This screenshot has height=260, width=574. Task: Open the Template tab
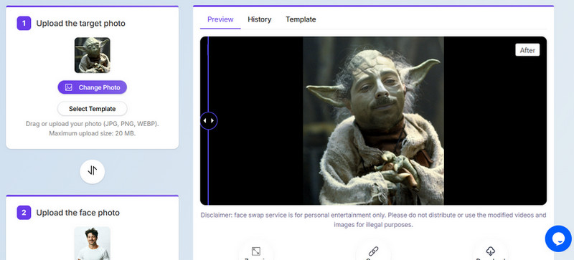[301, 19]
